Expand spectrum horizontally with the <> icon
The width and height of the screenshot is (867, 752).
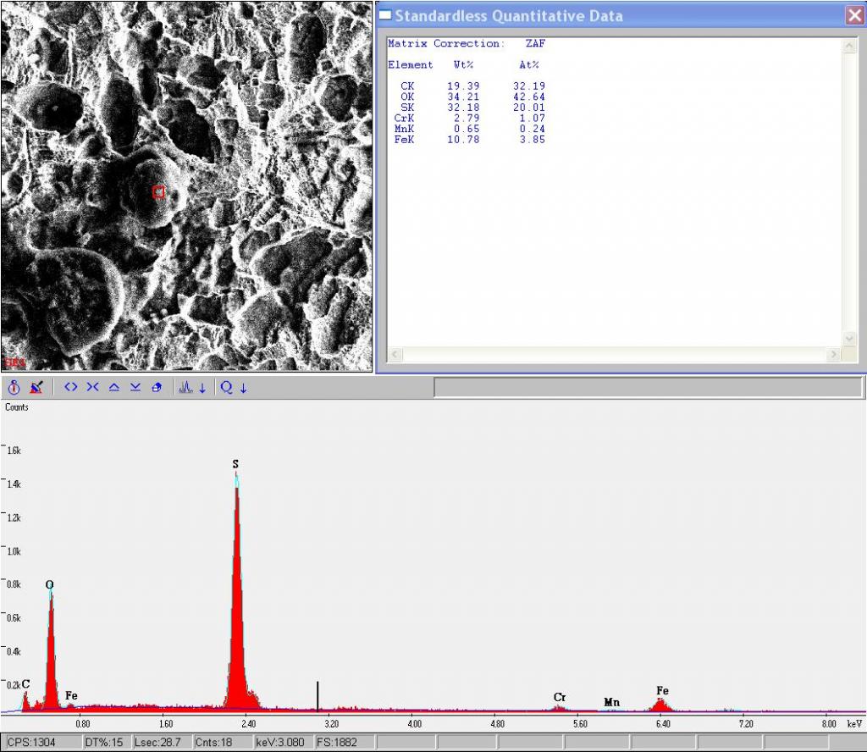pyautogui.click(x=71, y=388)
